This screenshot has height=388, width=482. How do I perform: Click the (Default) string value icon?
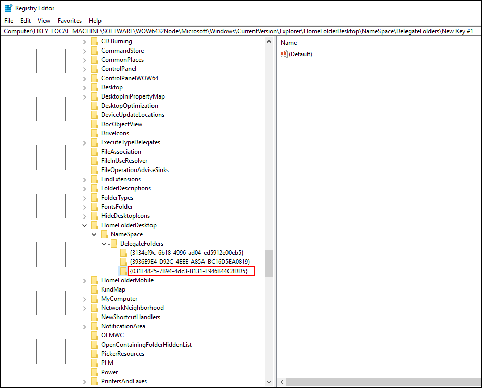pos(284,54)
